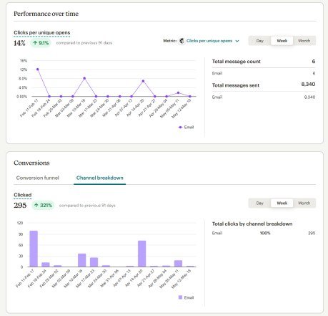
Task: Click the Mar 17-Mar 23 bar in Clicked chart
Action: click(x=94, y=262)
